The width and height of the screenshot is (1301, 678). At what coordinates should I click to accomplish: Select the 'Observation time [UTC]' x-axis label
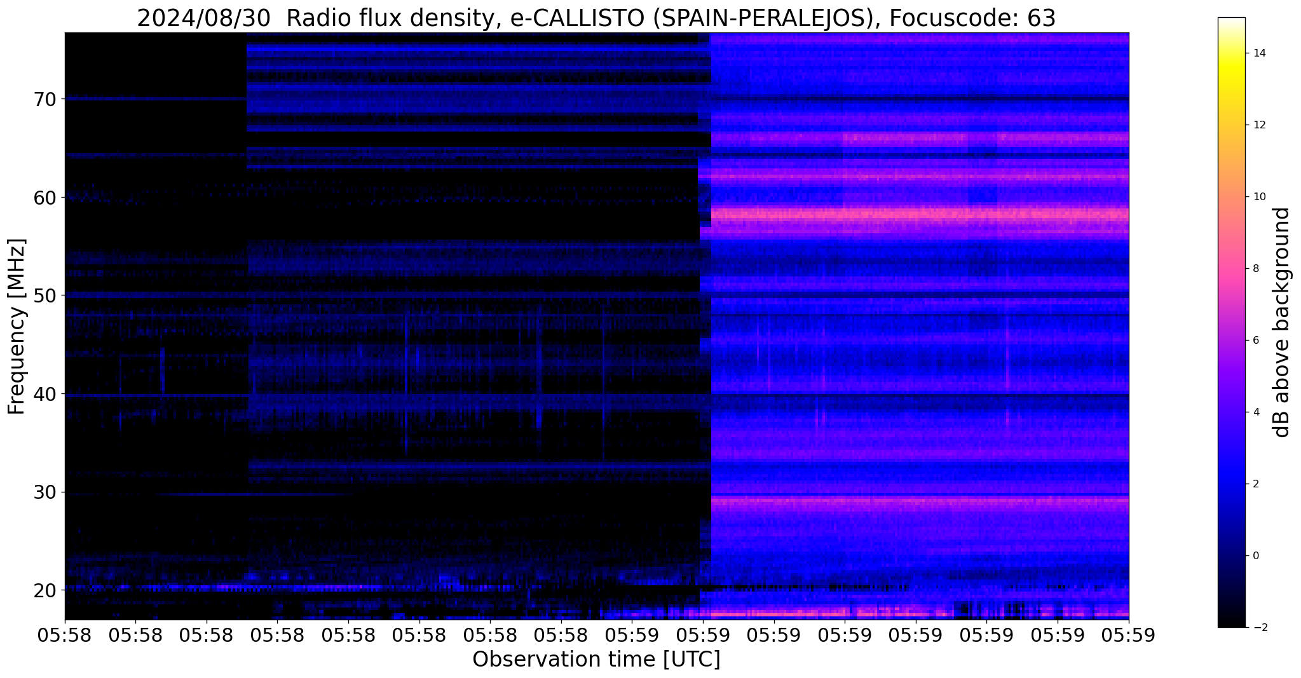pos(596,659)
